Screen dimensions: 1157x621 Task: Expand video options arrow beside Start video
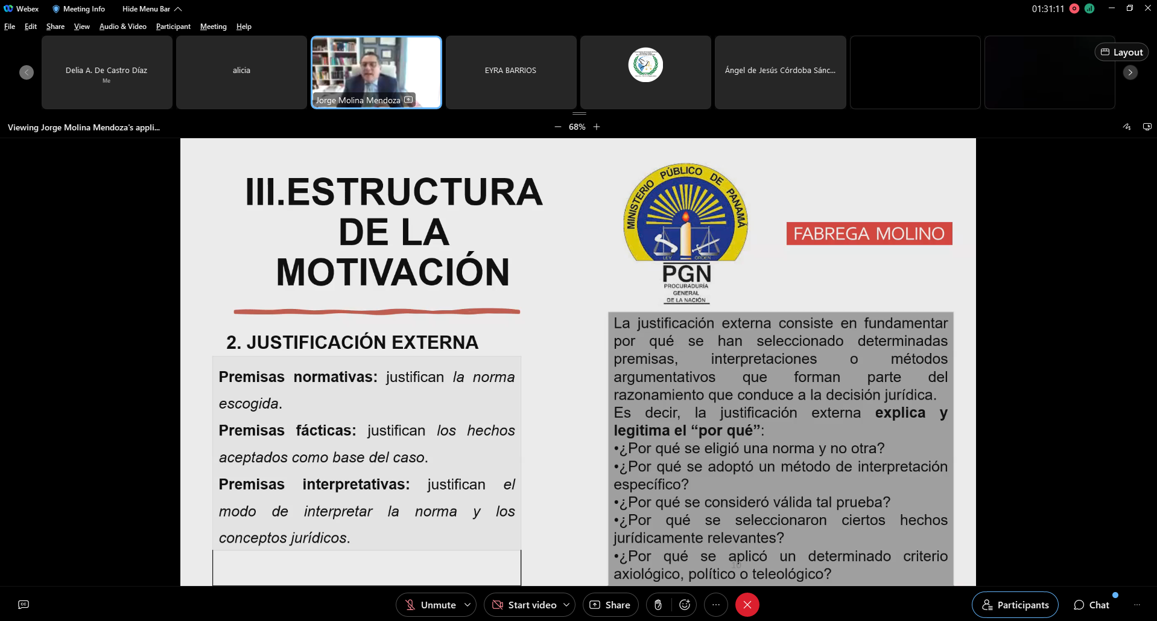coord(566,605)
